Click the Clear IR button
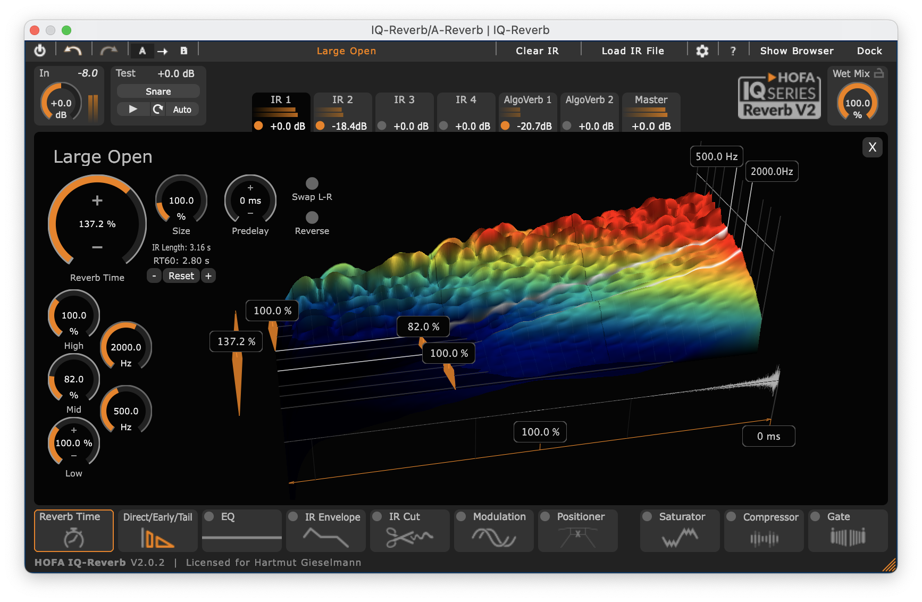922x602 pixels. [x=537, y=51]
